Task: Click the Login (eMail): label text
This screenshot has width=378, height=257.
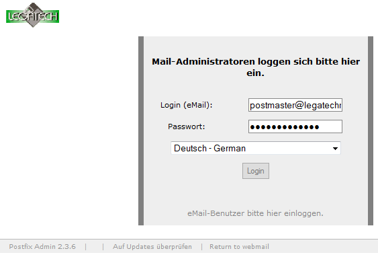Action: [187, 105]
